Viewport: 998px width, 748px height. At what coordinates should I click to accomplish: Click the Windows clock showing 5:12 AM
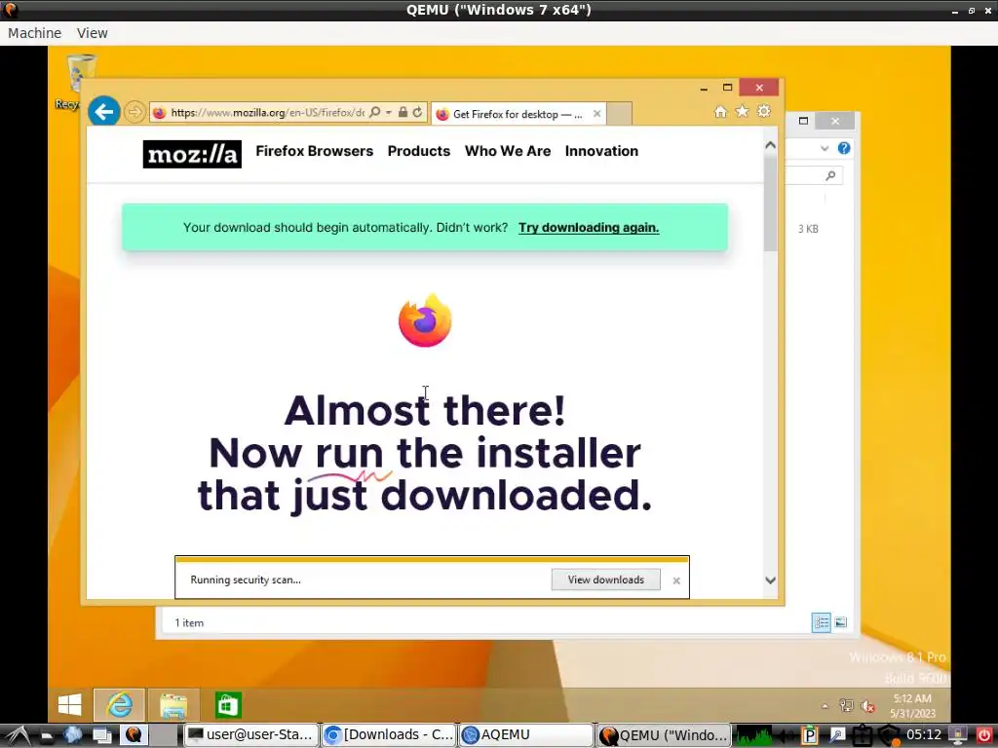click(912, 706)
